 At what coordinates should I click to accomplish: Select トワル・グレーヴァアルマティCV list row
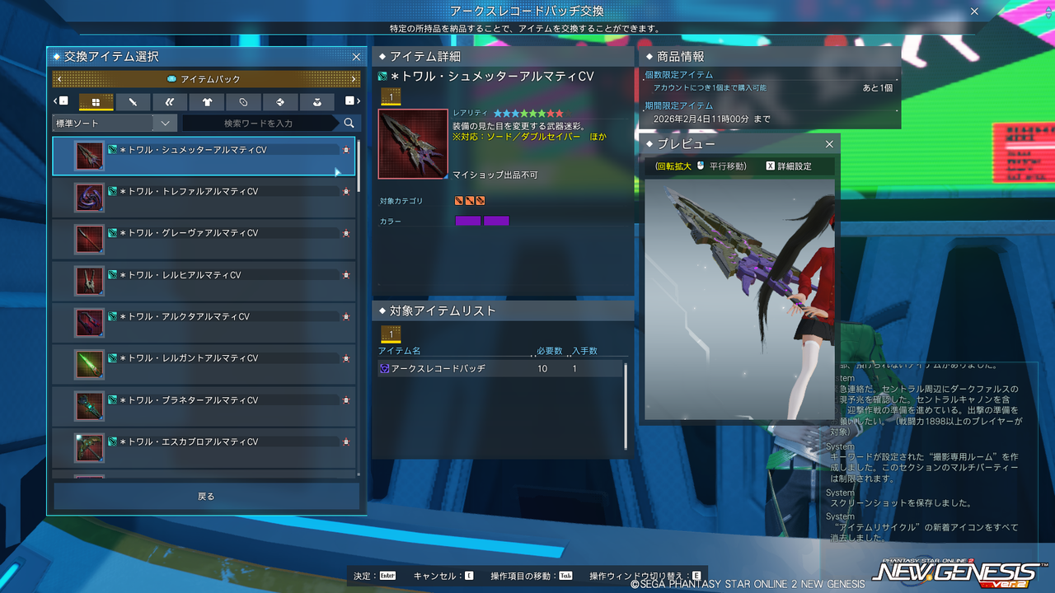[204, 240]
